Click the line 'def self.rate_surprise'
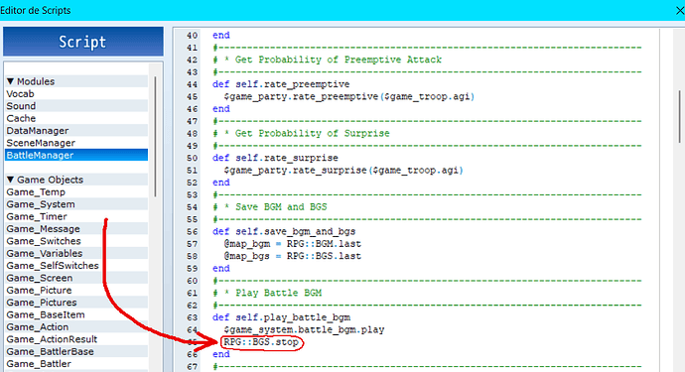 coord(275,158)
